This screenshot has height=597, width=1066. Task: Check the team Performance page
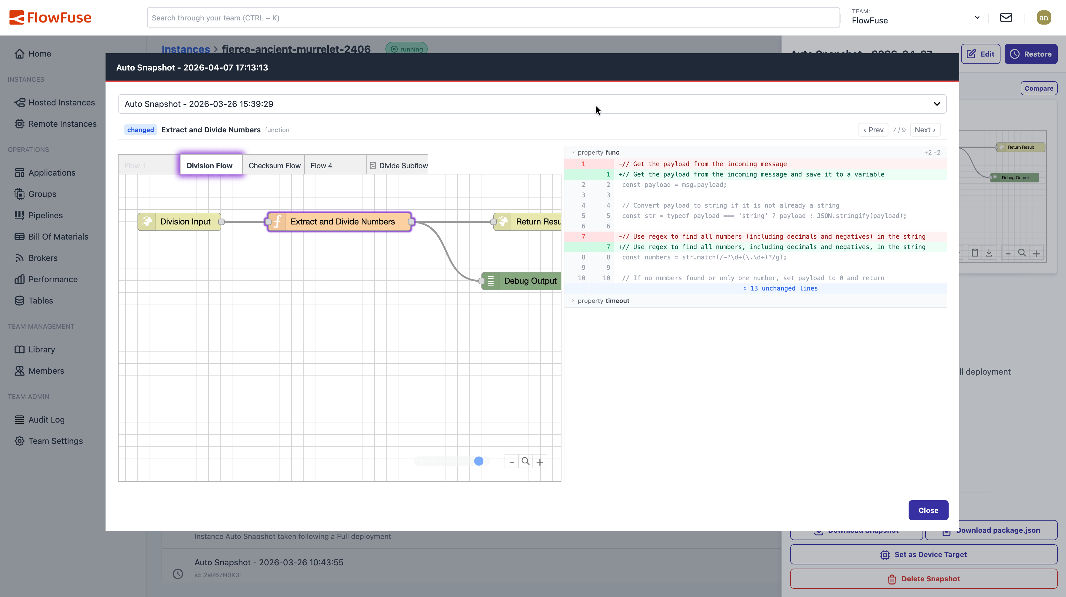pyautogui.click(x=53, y=279)
